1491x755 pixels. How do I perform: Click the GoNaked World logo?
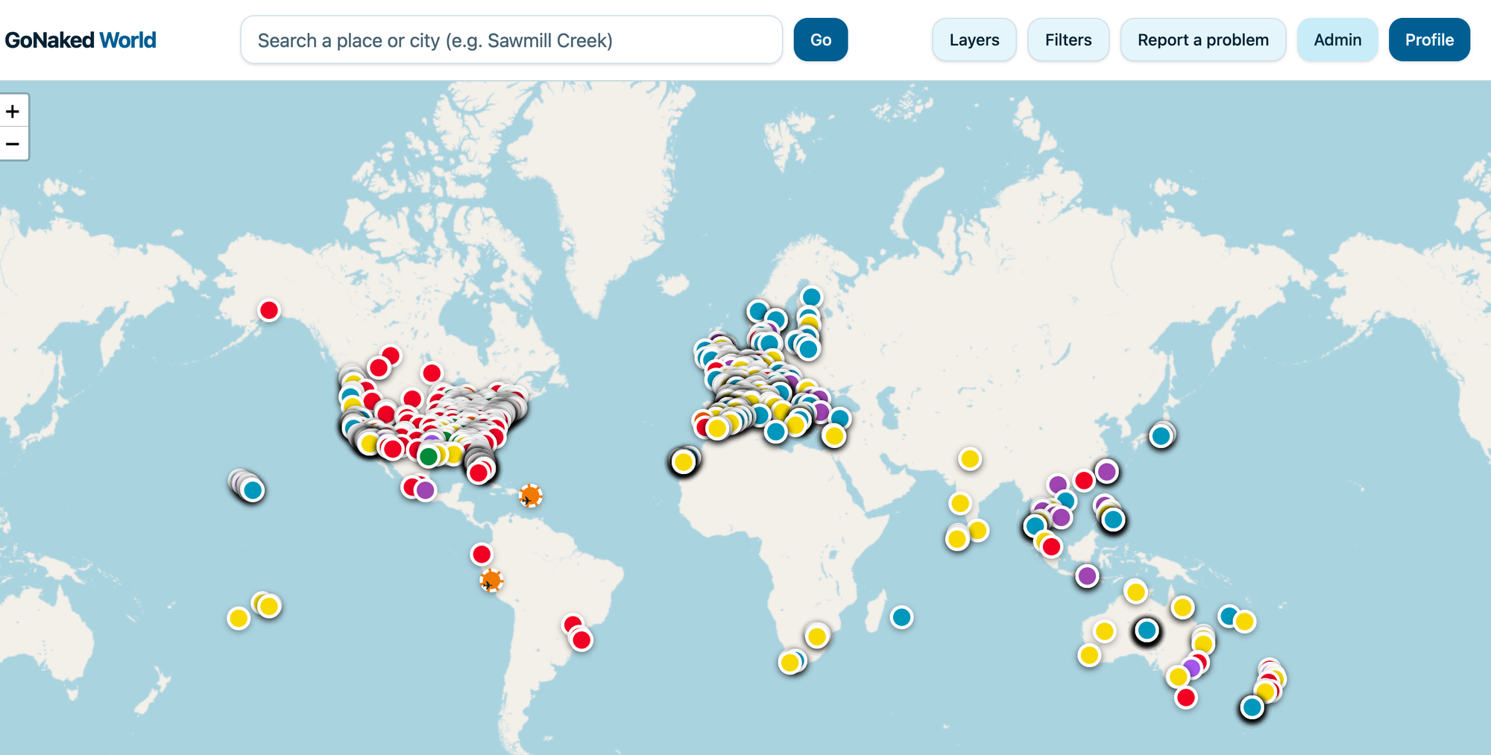coord(81,40)
